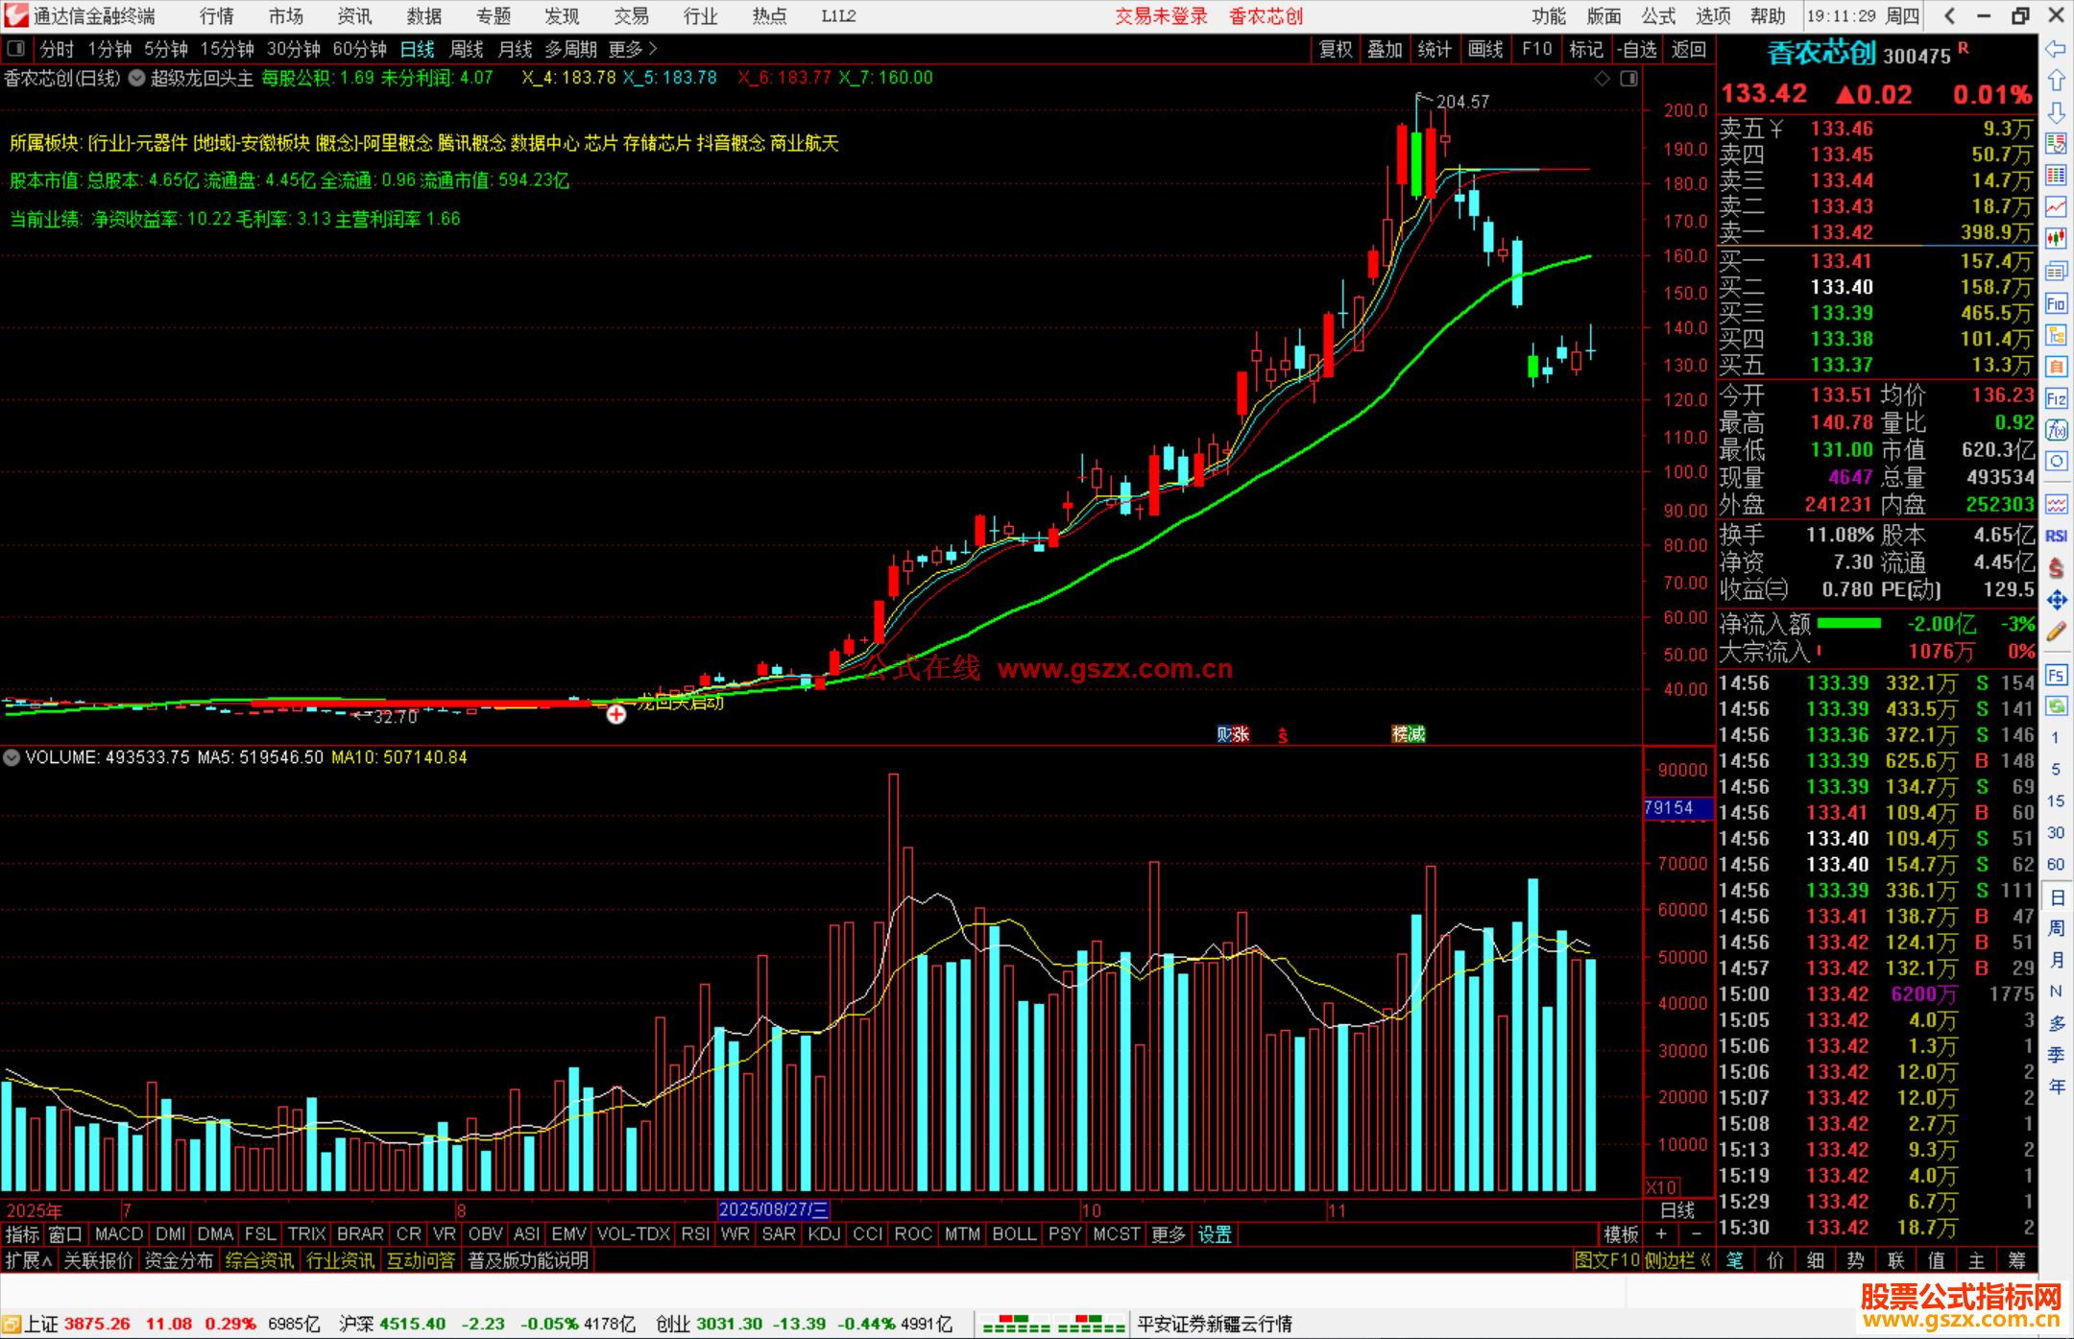Switch to the 周线 weekly period tab

pyautogui.click(x=467, y=49)
